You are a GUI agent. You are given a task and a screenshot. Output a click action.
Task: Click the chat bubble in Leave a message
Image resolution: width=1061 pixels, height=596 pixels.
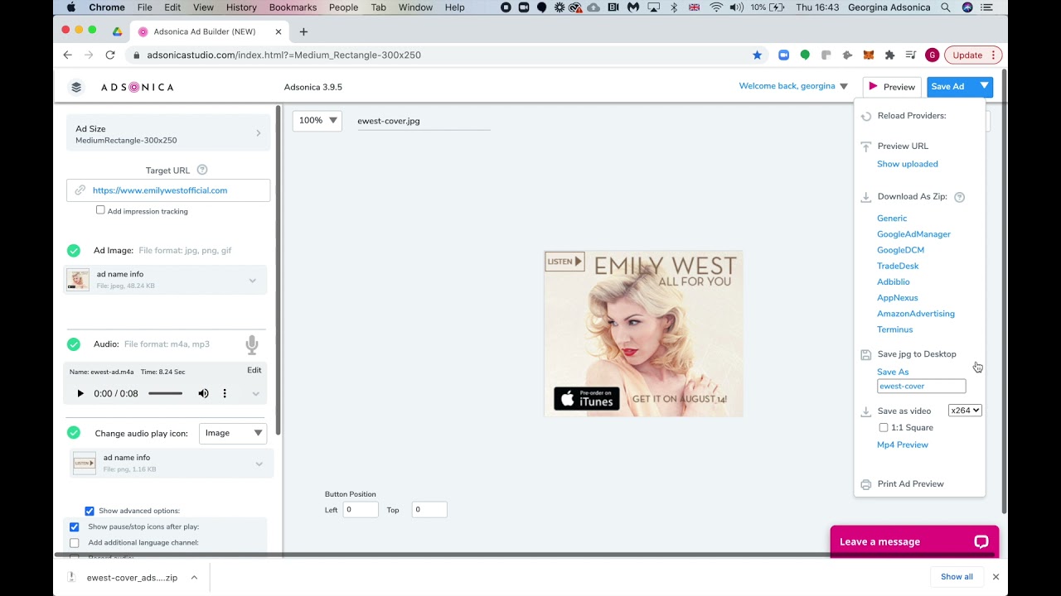981,541
